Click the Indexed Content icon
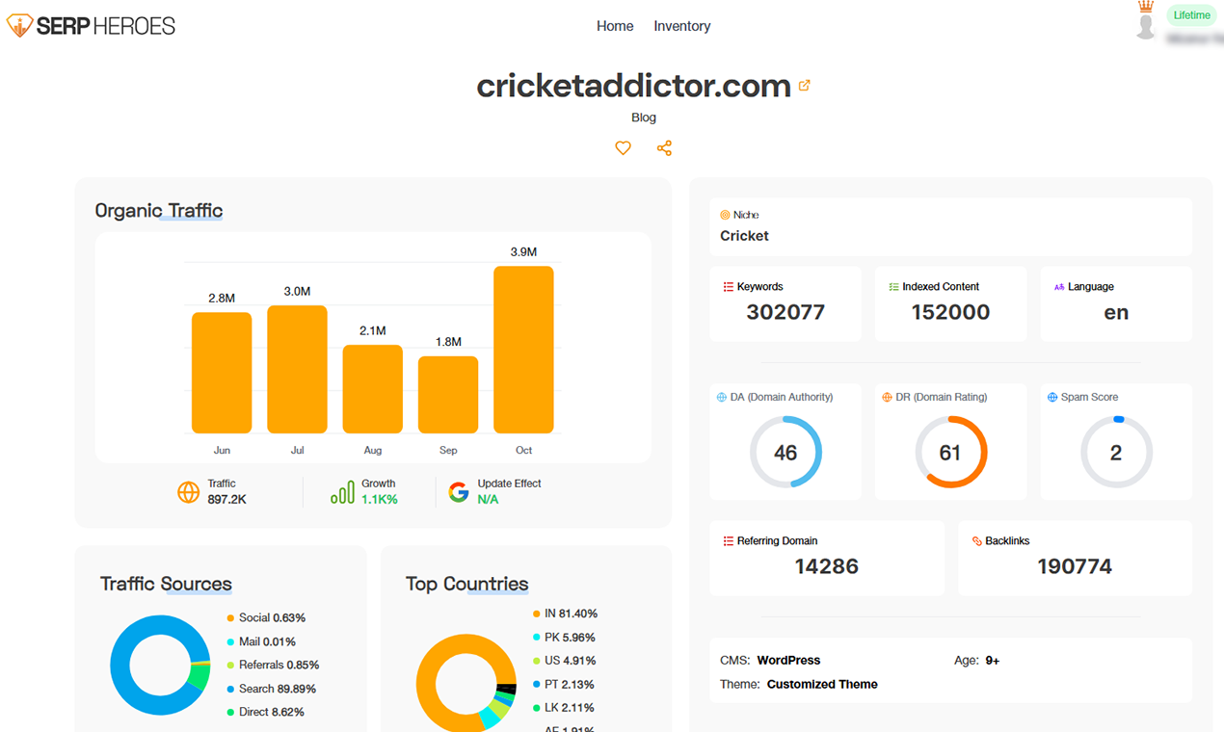The height and width of the screenshot is (732, 1224). click(893, 287)
